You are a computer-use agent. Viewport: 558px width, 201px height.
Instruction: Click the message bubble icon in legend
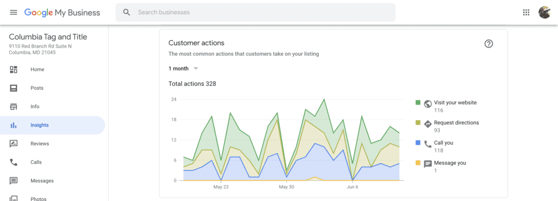(x=428, y=164)
